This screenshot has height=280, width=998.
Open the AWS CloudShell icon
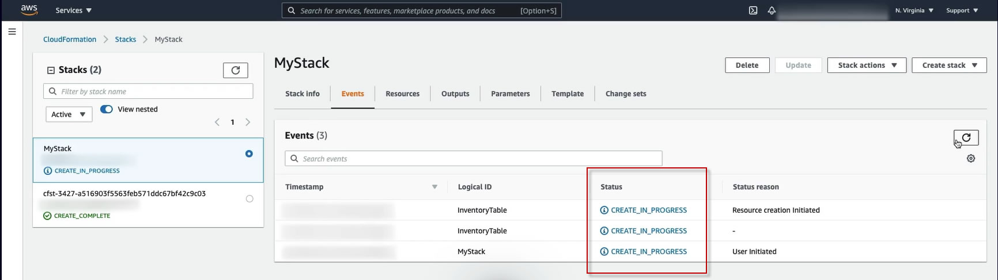coord(753,10)
